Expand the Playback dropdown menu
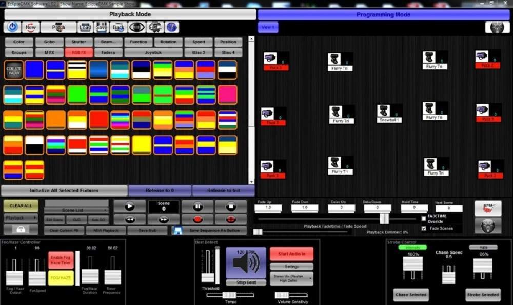 [x=21, y=217]
